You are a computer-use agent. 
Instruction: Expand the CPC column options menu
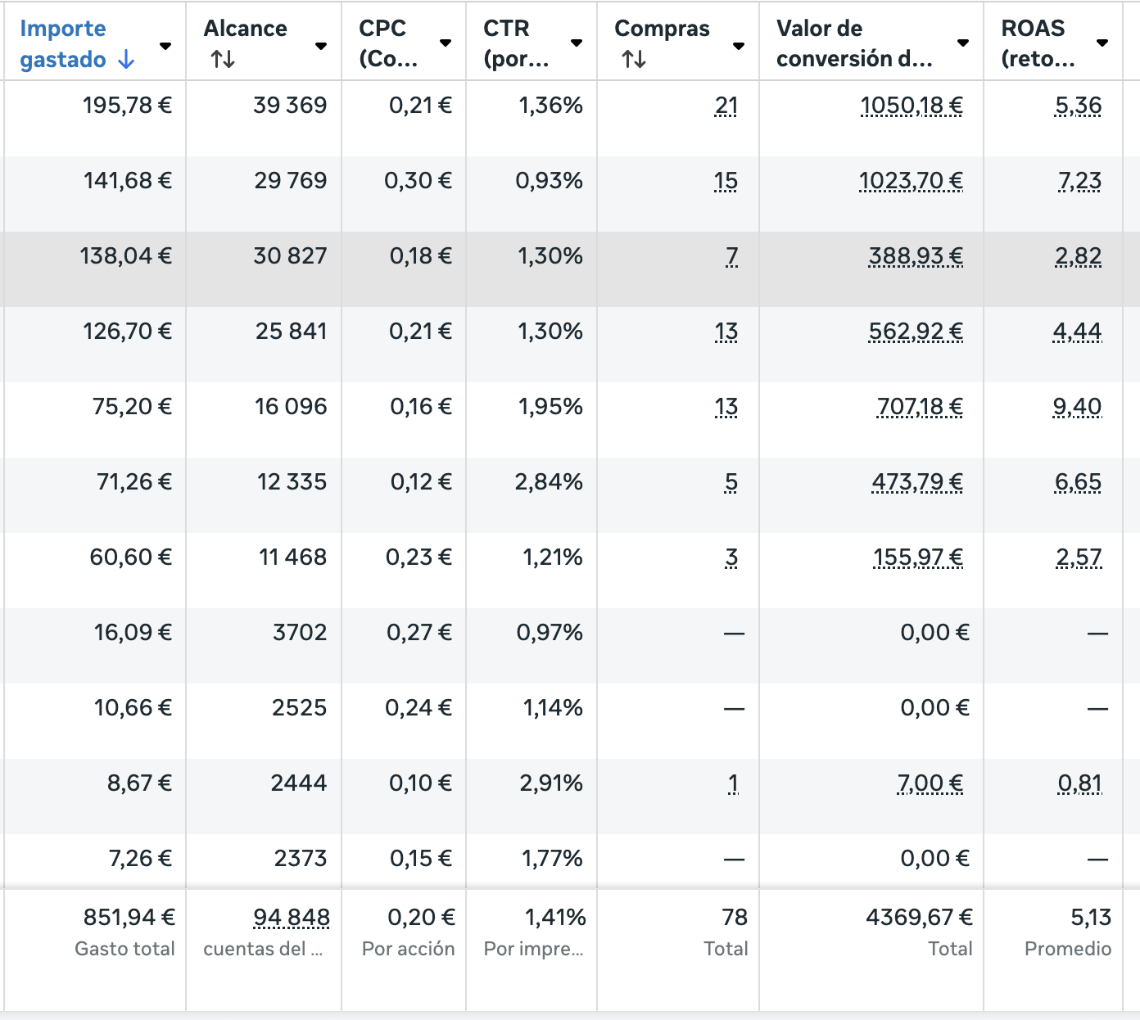point(446,43)
